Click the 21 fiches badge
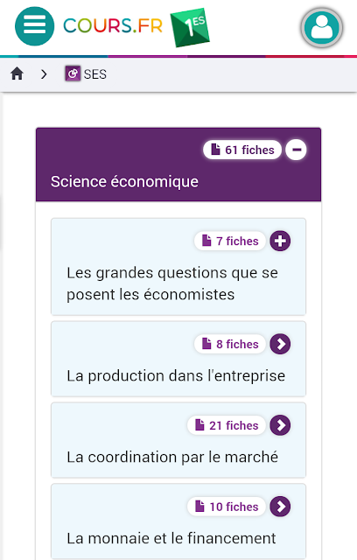This screenshot has height=560, width=357. [227, 425]
